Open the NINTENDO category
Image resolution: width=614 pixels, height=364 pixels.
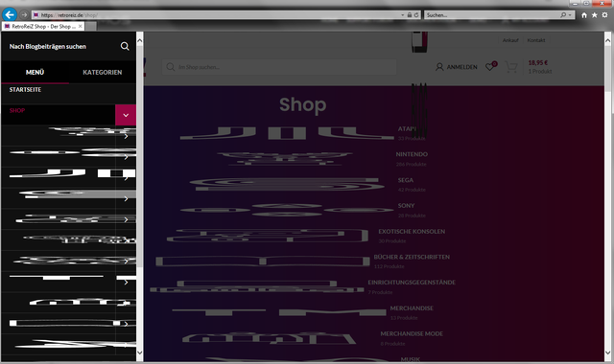412,154
